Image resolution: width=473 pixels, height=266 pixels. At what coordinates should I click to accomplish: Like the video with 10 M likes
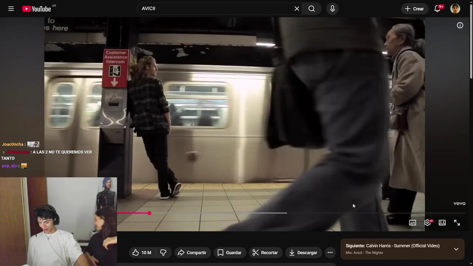point(142,252)
